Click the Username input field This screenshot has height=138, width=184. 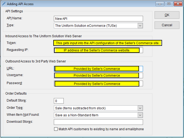98,75
